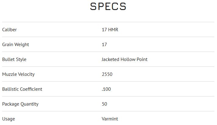Click the word Ballistic in the label
The width and height of the screenshot is (217, 125).
10,89
